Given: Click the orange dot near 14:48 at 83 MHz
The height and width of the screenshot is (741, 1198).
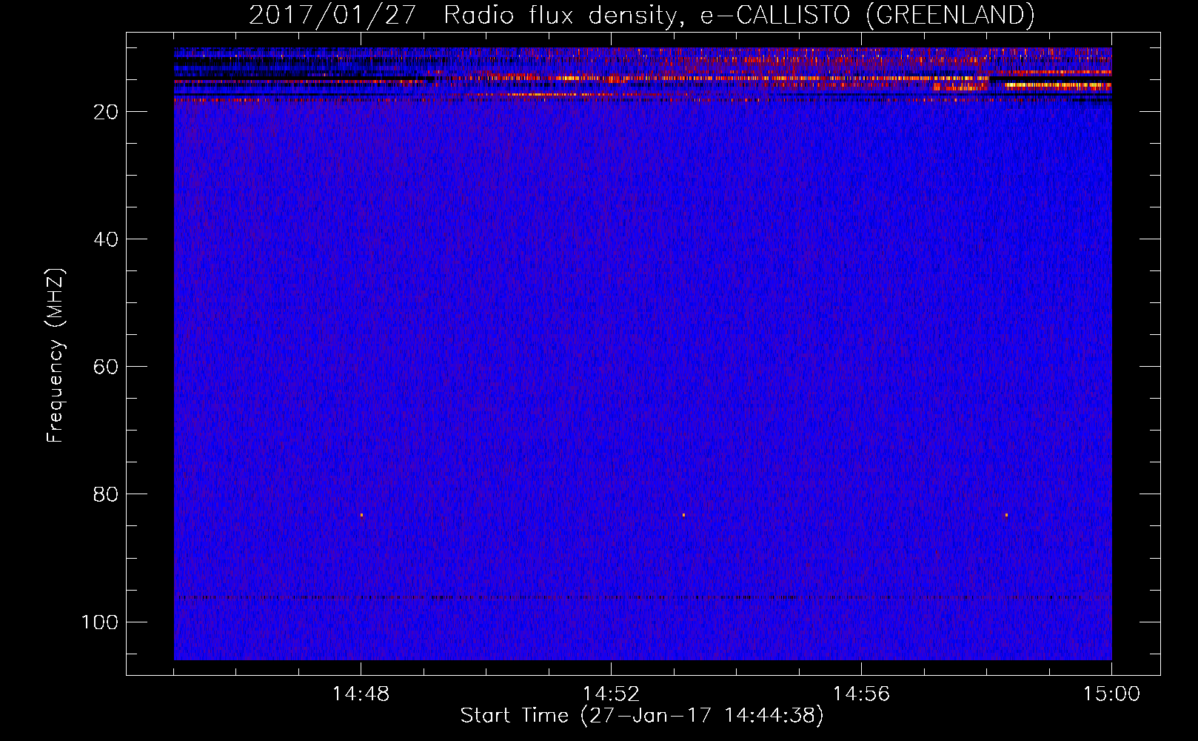Looking at the screenshot, I should pyautogui.click(x=361, y=514).
